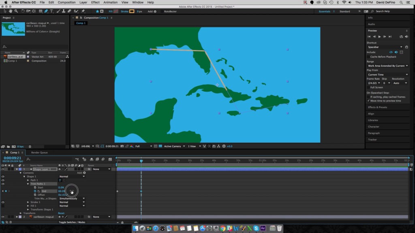Select the Rotation tool
This screenshot has height=233, width=415.
coord(23,11)
